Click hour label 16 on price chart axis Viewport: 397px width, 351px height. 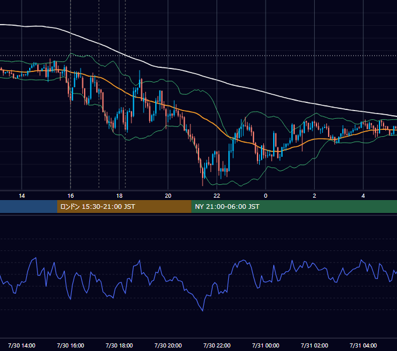click(x=71, y=196)
